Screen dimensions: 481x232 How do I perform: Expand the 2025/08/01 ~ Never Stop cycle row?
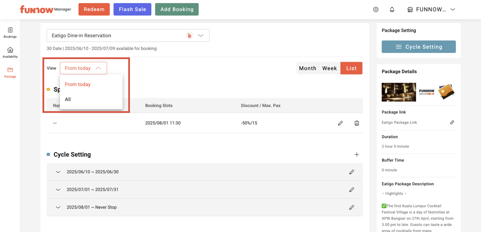(x=58, y=207)
